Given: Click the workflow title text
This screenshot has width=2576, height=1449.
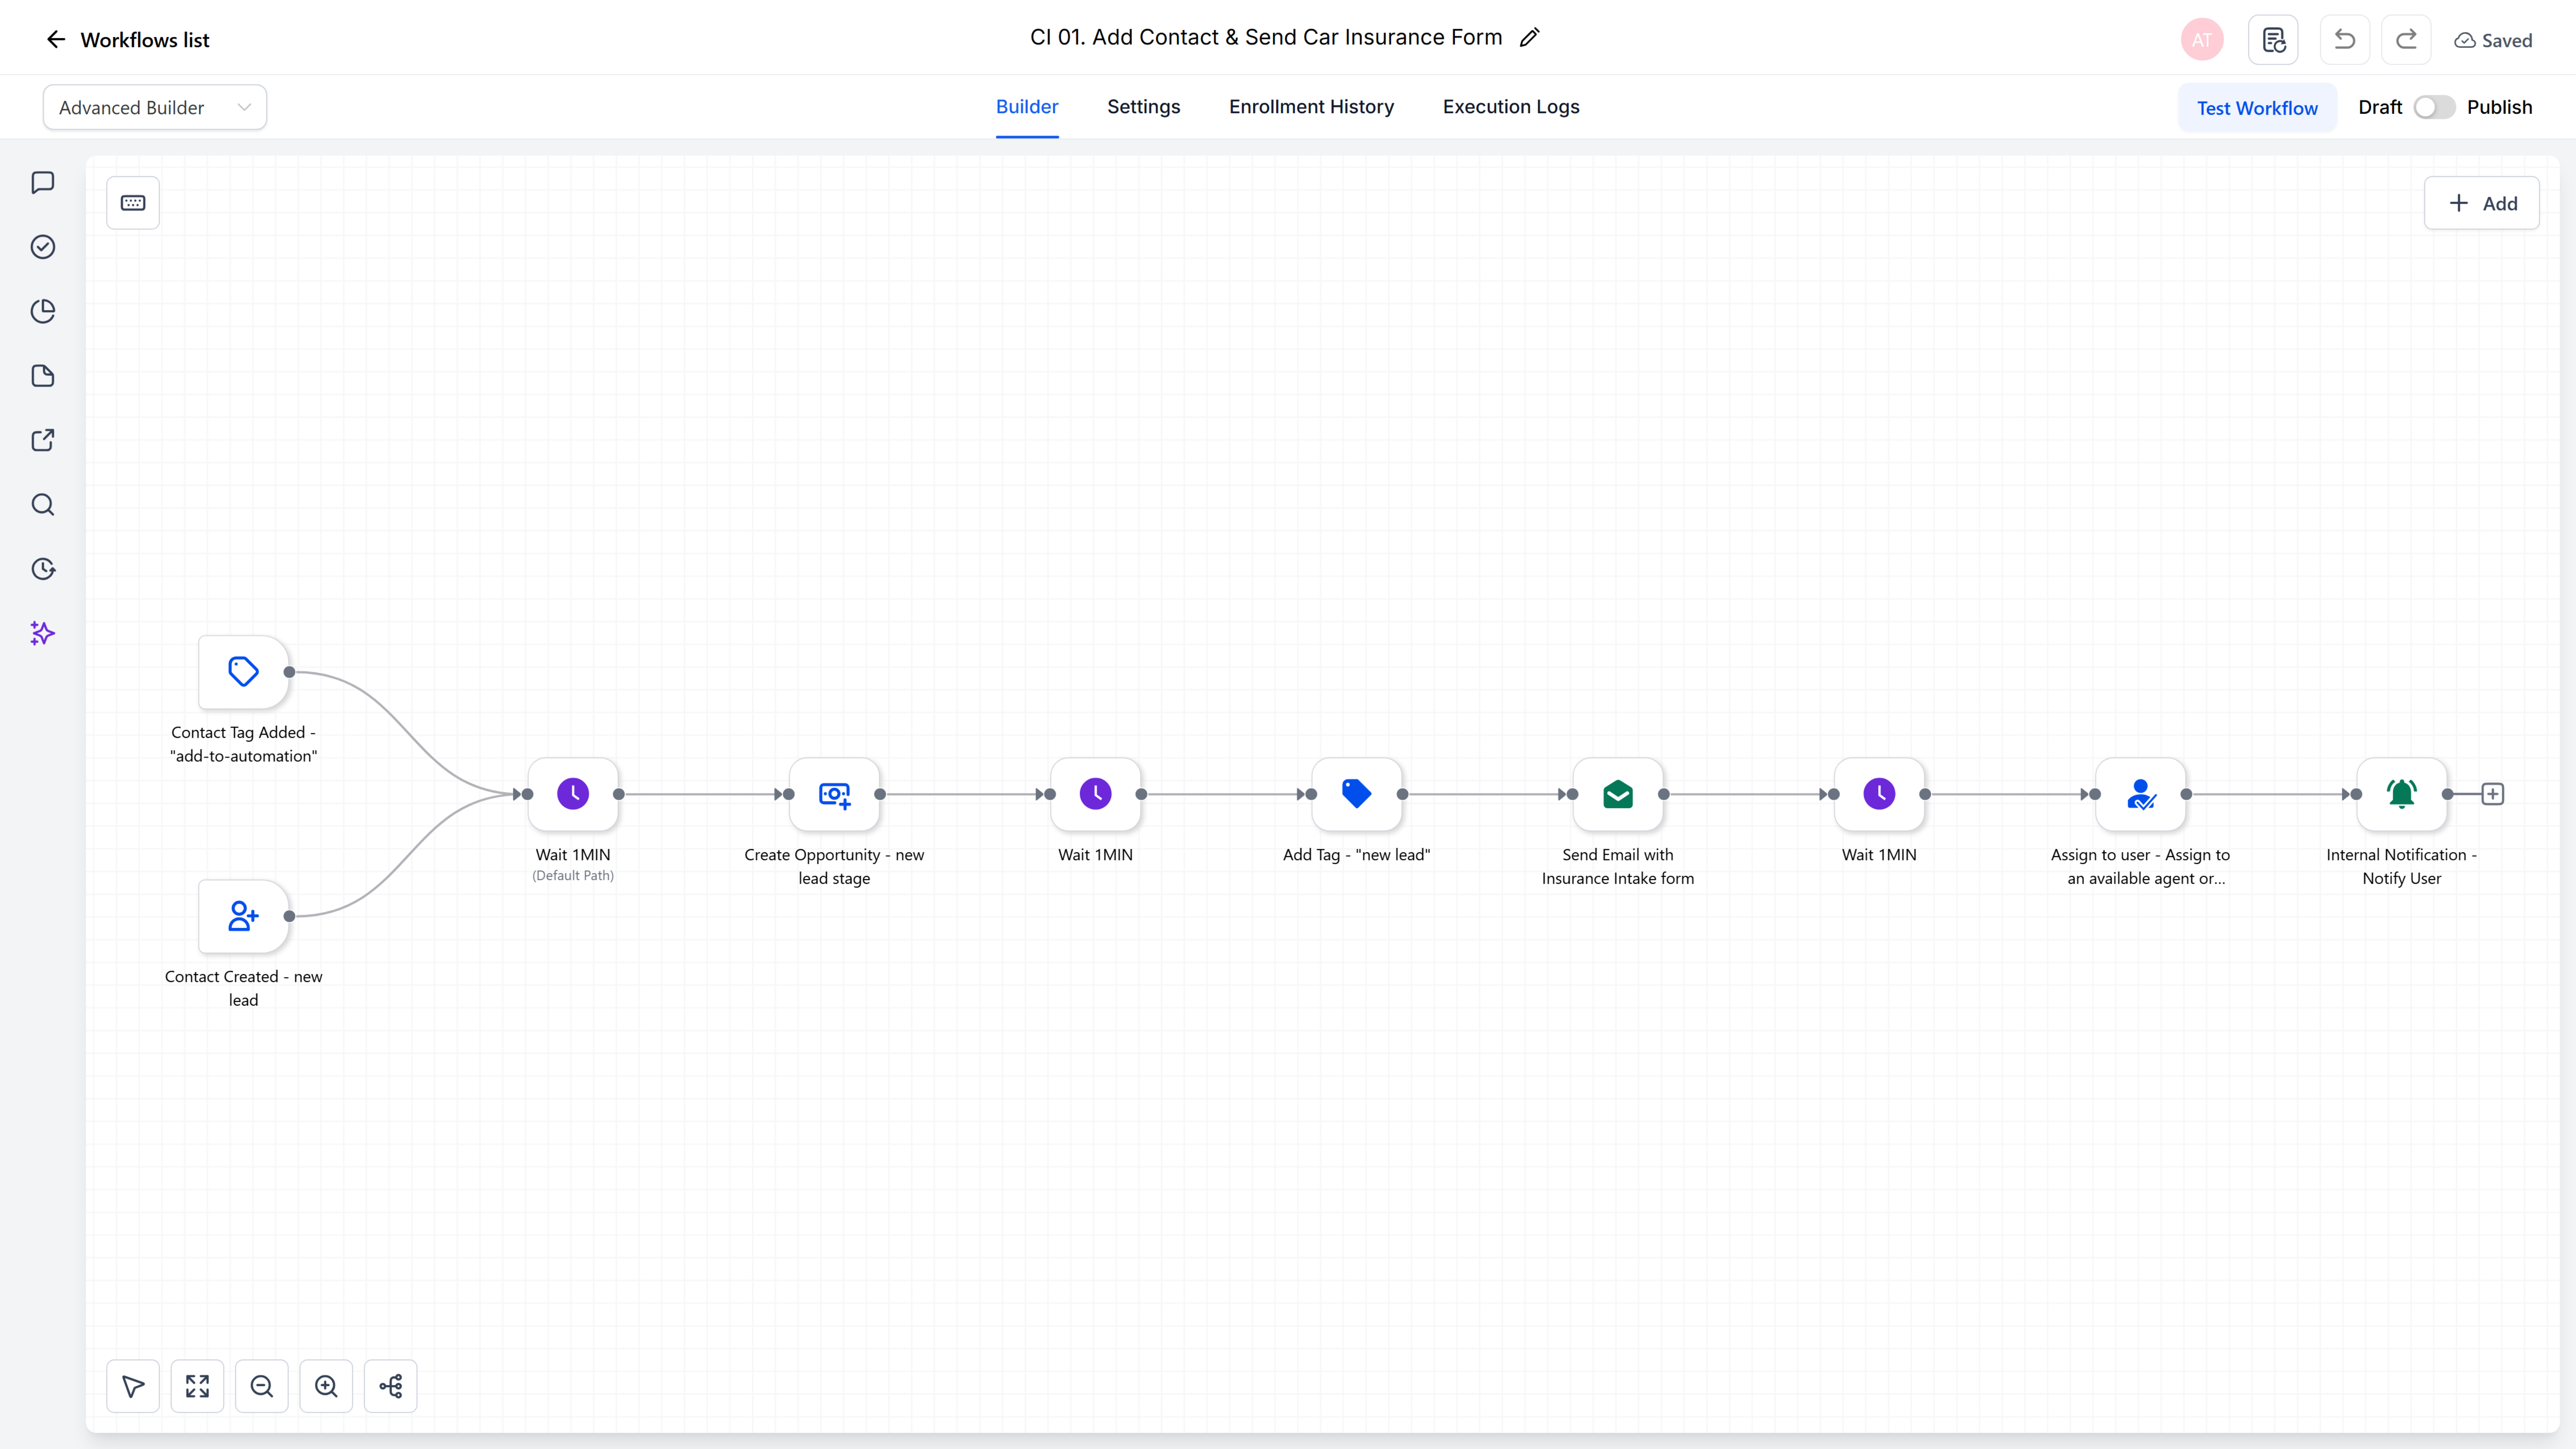Looking at the screenshot, I should [x=1266, y=38].
